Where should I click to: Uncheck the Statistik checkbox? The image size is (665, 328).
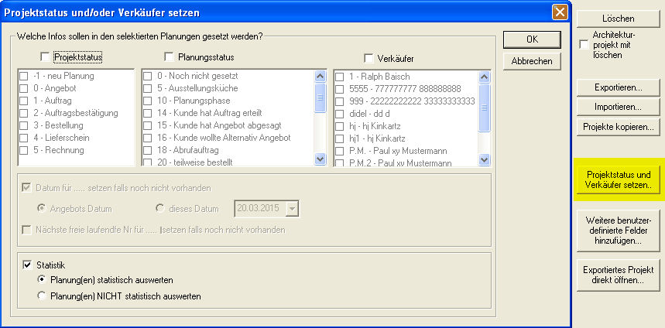click(x=28, y=265)
